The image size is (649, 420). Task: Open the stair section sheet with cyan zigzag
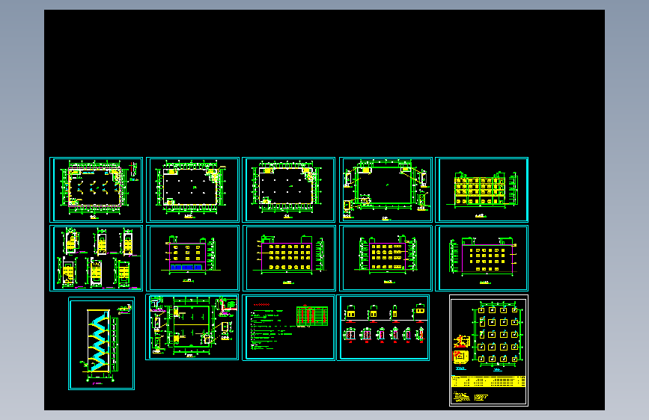[x=101, y=344]
